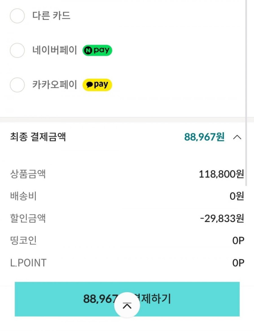Choose the 네이버페이 radio button
This screenshot has width=254, height=331.
pyautogui.click(x=17, y=50)
